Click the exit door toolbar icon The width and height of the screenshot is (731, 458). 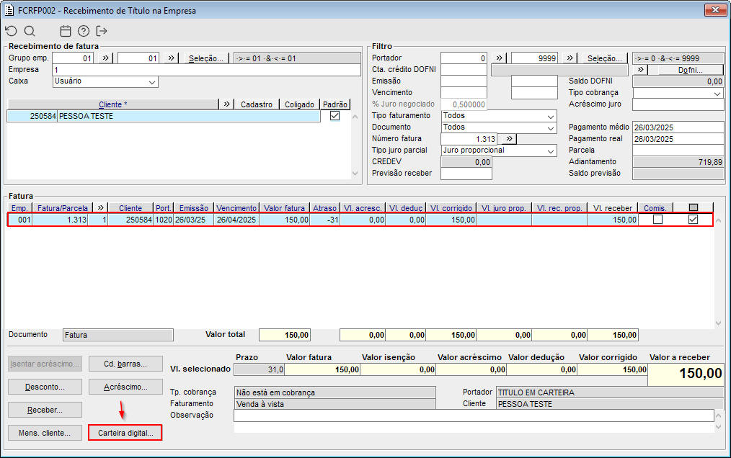click(x=102, y=31)
